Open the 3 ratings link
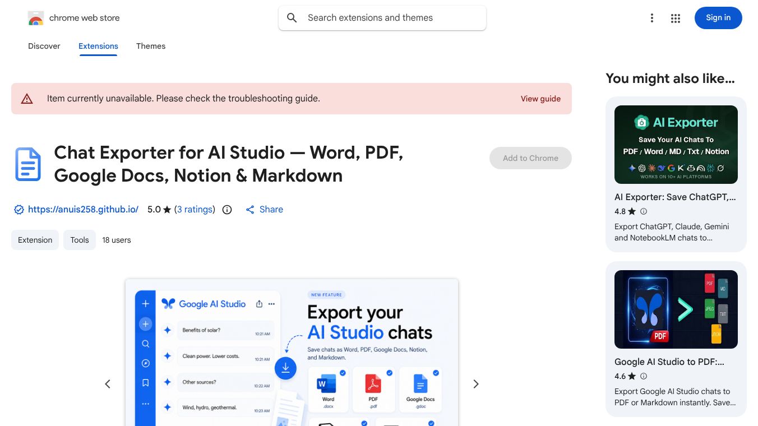This screenshot has height=426, width=758. click(x=195, y=210)
